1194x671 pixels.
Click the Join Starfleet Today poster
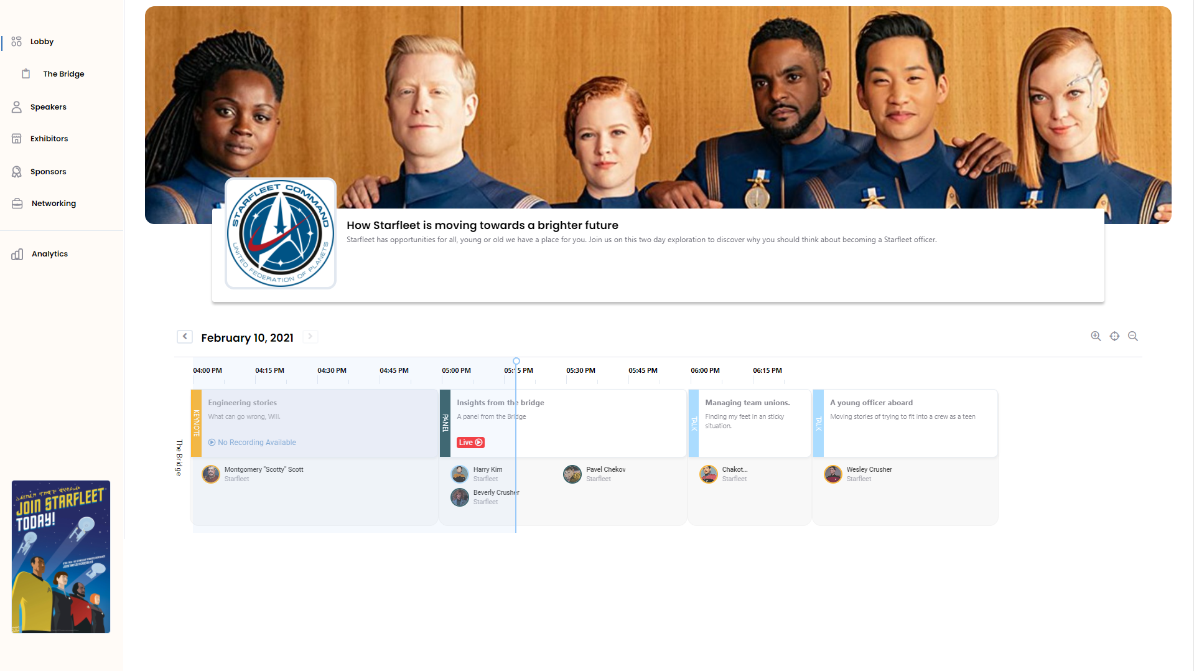61,556
